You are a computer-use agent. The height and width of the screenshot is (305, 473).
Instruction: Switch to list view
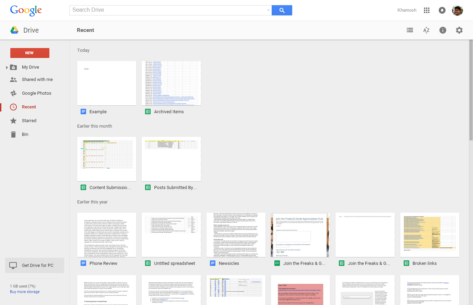coord(410,30)
